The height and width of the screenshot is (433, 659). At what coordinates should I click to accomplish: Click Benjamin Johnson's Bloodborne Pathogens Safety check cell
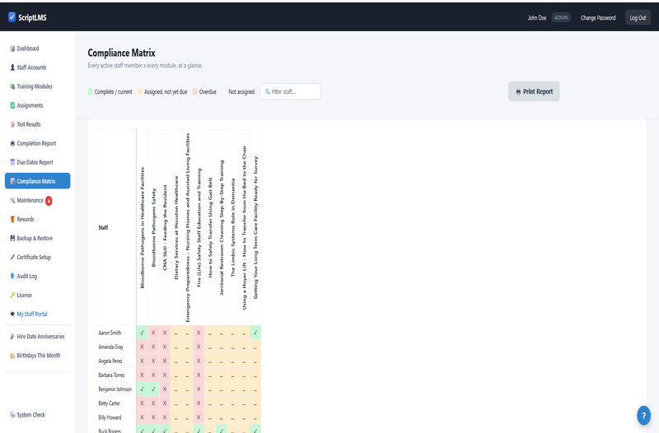(153, 389)
